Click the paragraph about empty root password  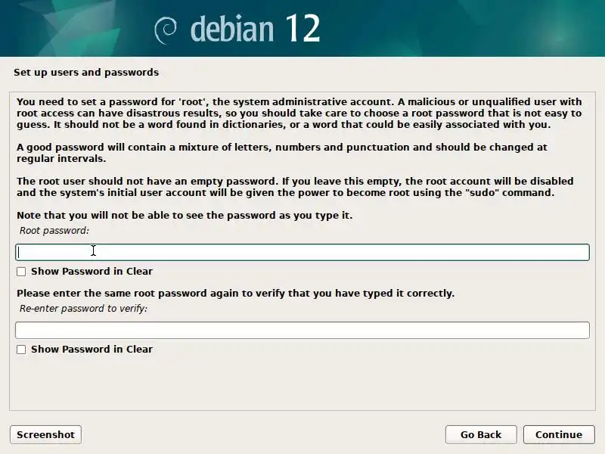click(295, 187)
